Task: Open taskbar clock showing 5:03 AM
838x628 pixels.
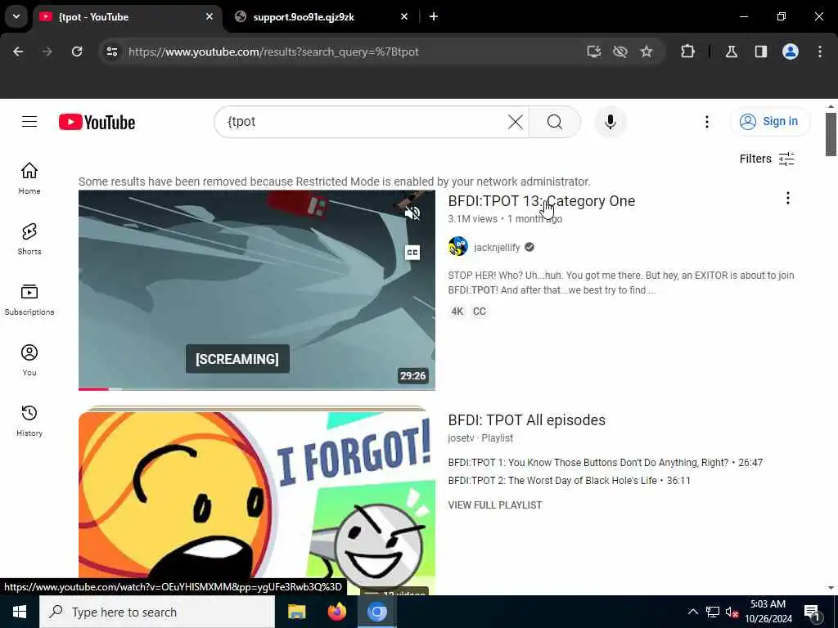Action: [x=768, y=612]
